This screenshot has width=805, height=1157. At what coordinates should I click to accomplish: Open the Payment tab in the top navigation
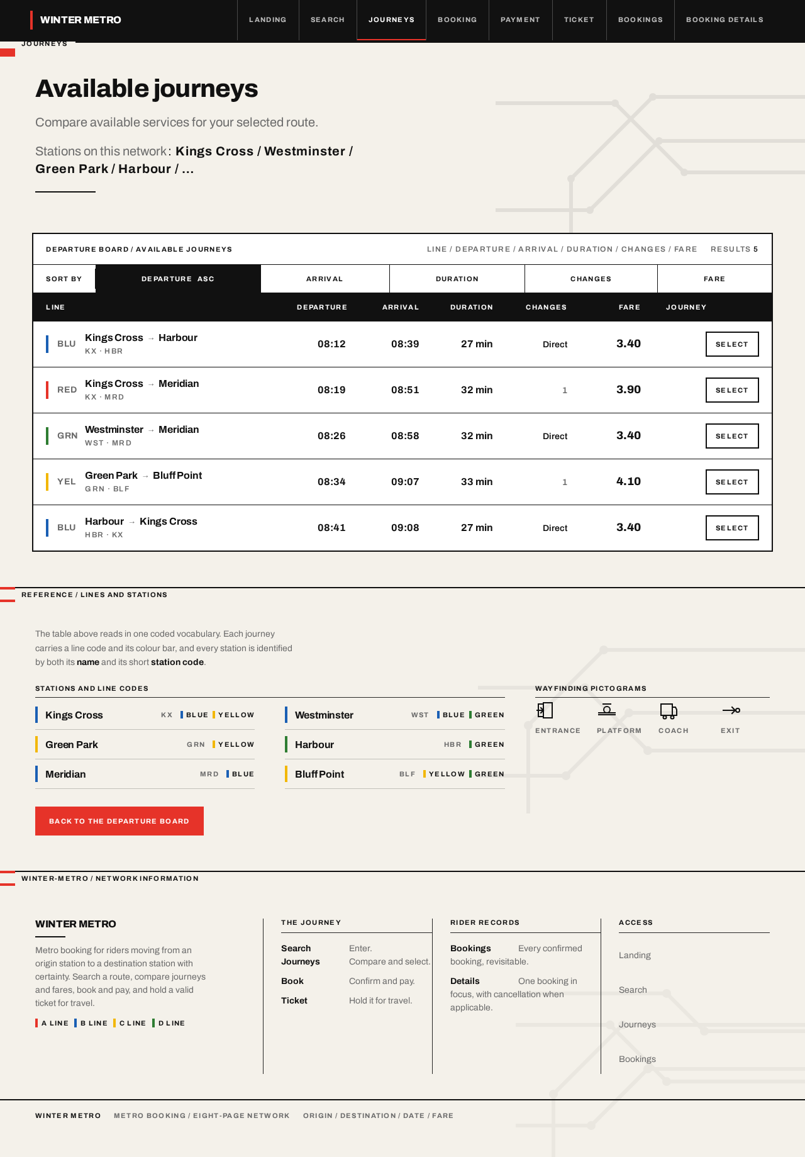pos(520,20)
